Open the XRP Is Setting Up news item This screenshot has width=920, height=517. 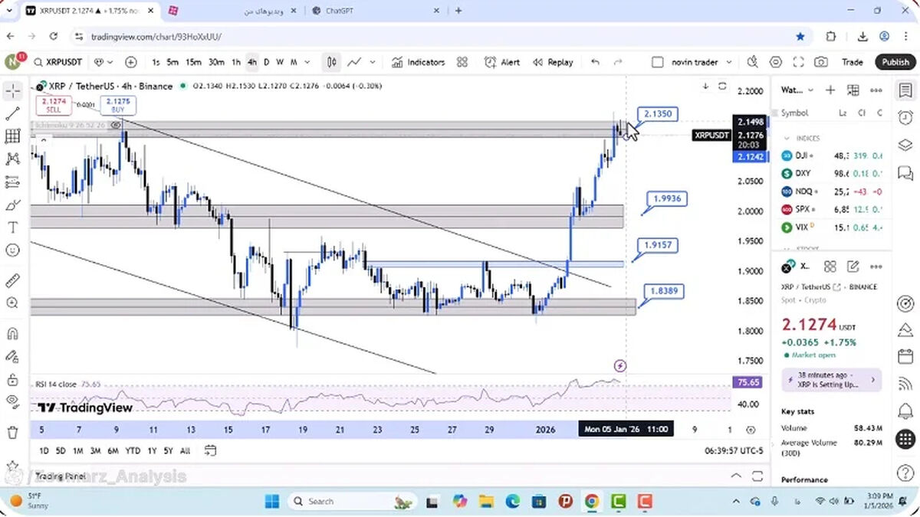coord(831,380)
